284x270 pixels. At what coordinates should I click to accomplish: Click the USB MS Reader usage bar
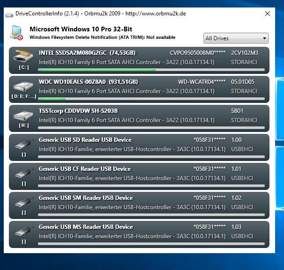[x=151, y=243]
